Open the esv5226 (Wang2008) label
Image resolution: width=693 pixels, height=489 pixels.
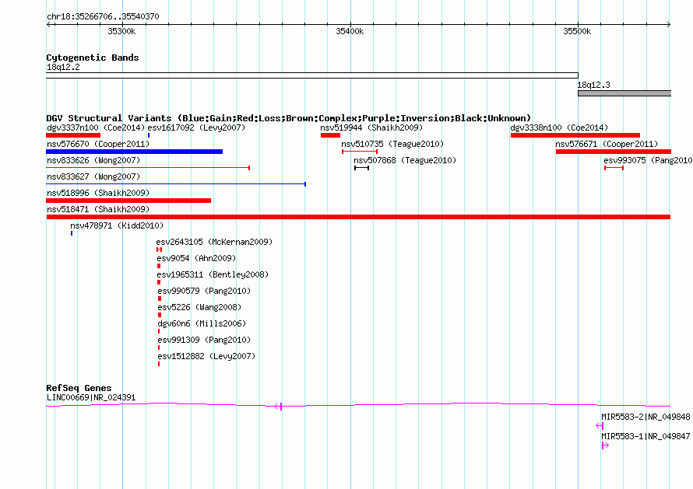pos(199,307)
